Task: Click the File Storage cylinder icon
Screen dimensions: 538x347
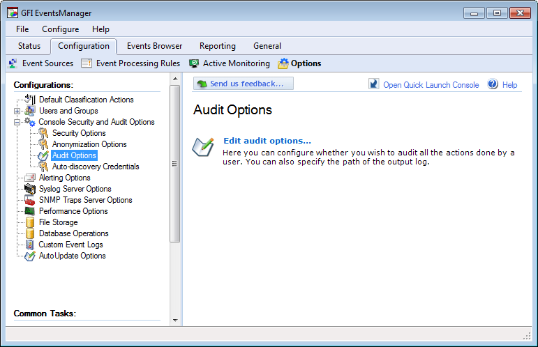Action: point(30,222)
